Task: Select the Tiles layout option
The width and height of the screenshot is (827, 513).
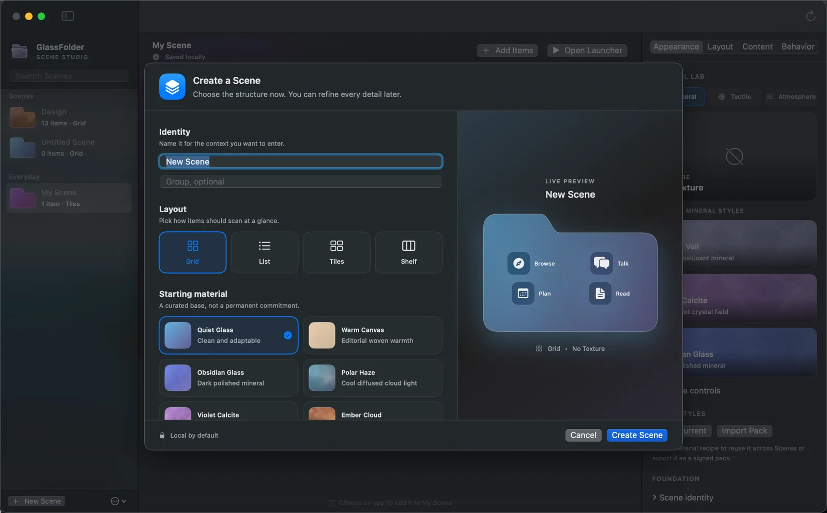Action: 336,252
